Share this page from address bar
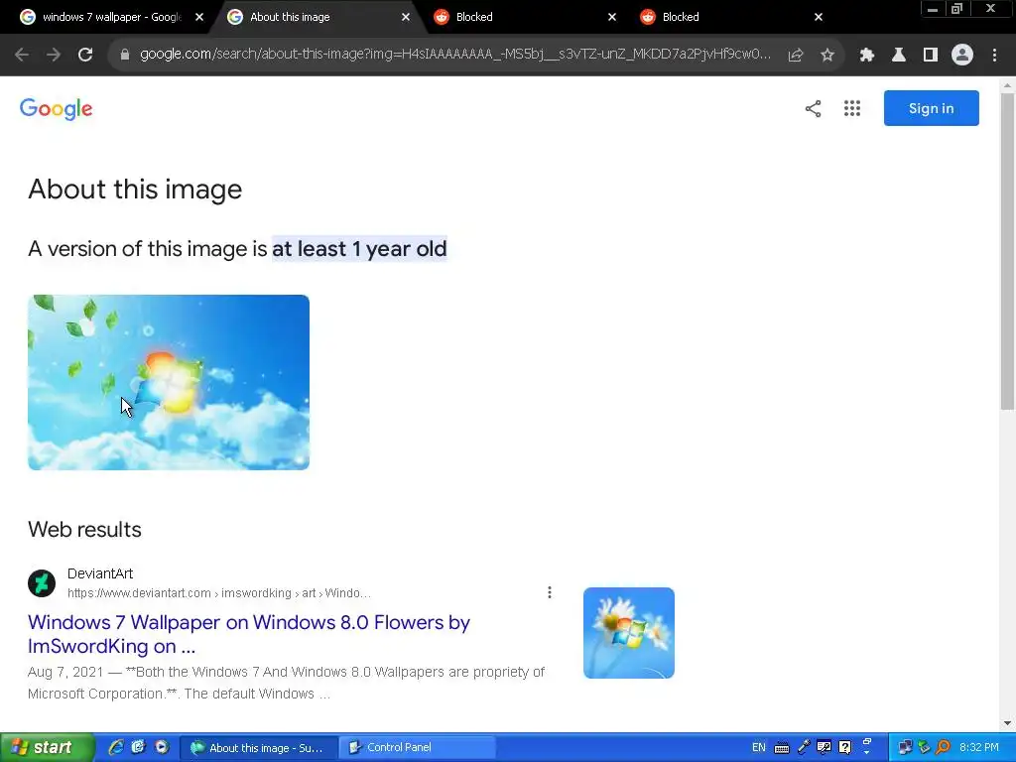1016x762 pixels. point(796,56)
